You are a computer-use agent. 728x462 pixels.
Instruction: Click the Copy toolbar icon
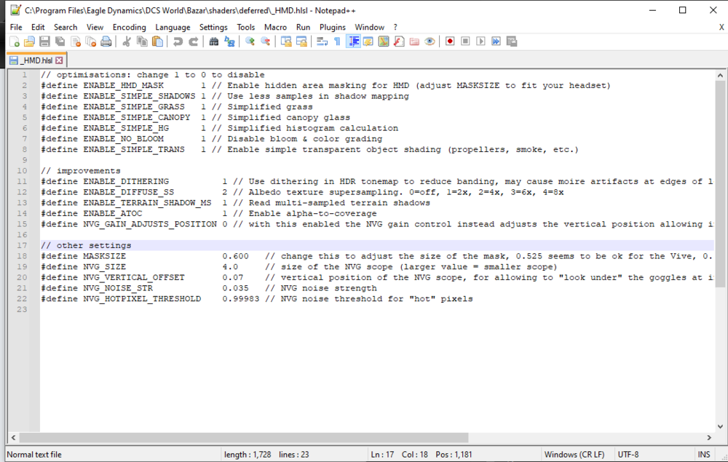point(142,41)
